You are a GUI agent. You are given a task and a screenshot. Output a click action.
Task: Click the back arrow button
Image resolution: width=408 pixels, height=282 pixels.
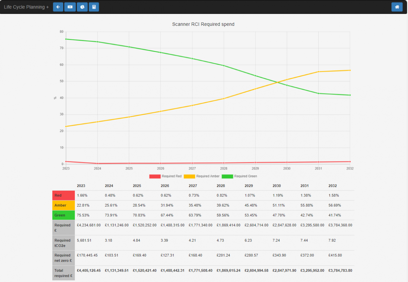(58, 7)
